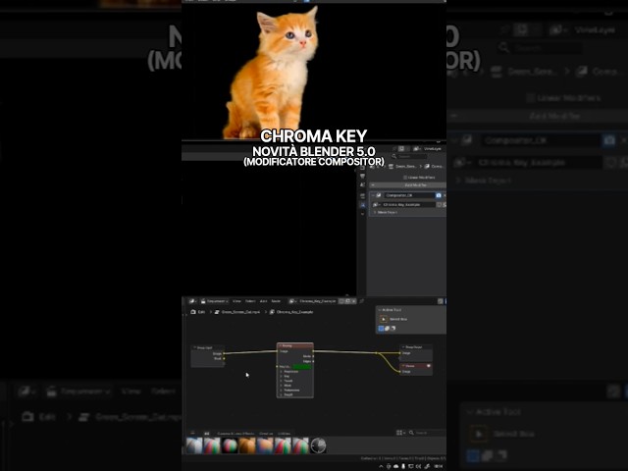Open the Camera & Lens Effects asset tab
The width and height of the screenshot is (628, 471).
tap(235, 434)
